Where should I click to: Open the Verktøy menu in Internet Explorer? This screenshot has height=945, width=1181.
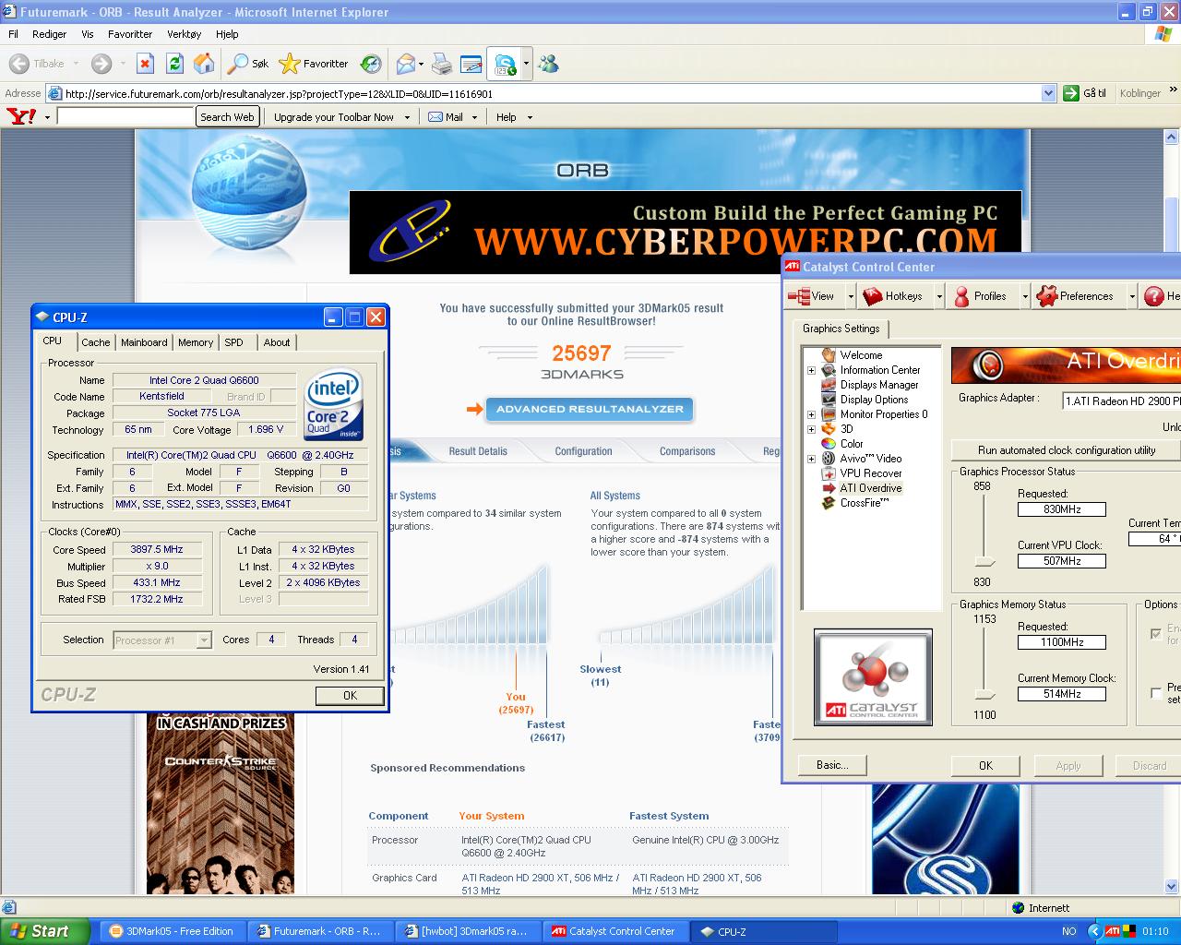[x=185, y=34]
